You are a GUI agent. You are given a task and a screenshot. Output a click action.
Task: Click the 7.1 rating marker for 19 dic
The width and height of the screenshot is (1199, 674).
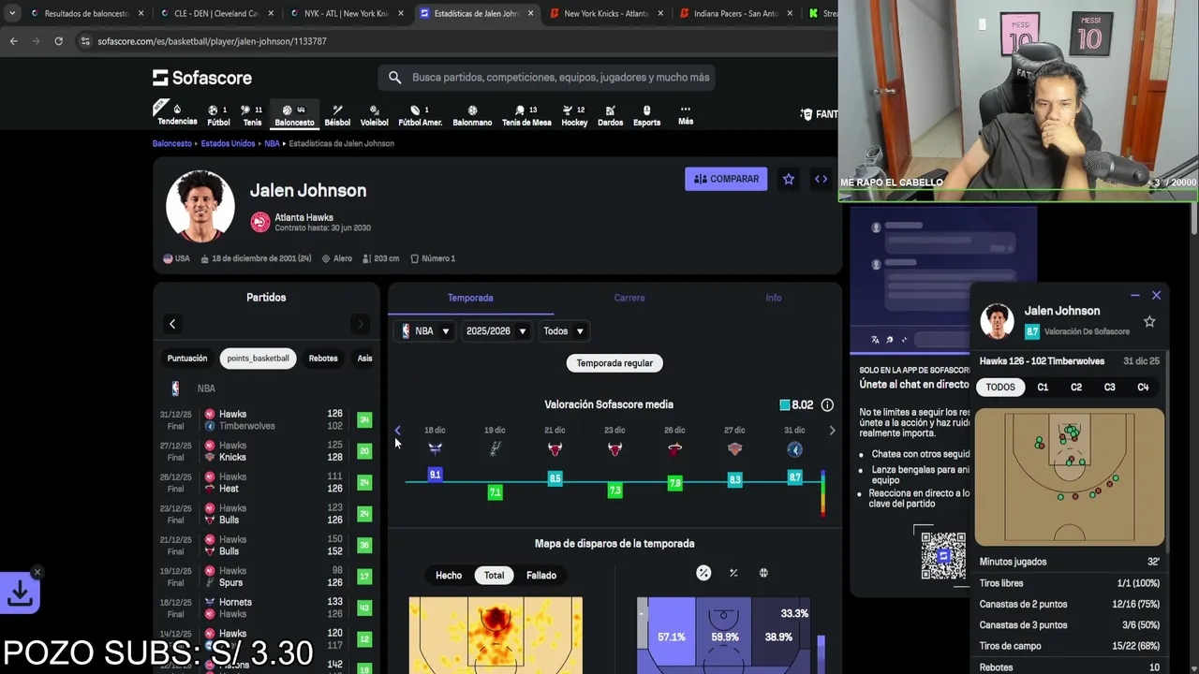point(495,491)
